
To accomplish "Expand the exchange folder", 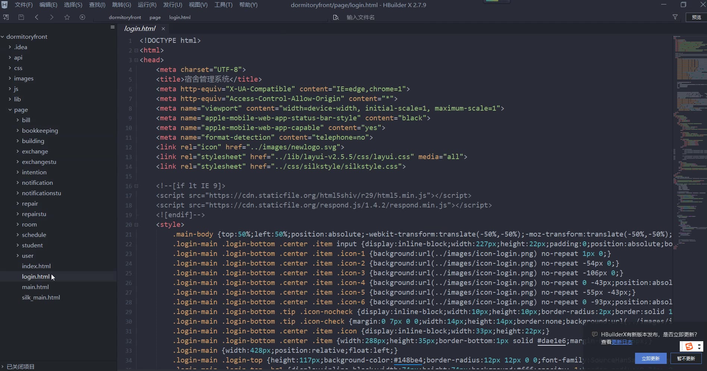I will coord(18,151).
